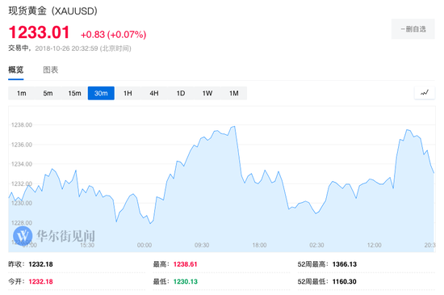The image size is (444, 295).
Task: Click the 1238.00 y-axis label
Action: coord(22,125)
